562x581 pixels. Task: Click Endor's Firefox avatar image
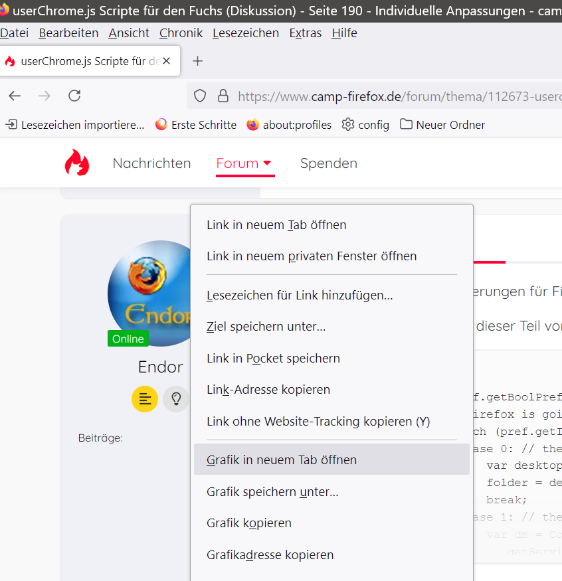pos(149,293)
